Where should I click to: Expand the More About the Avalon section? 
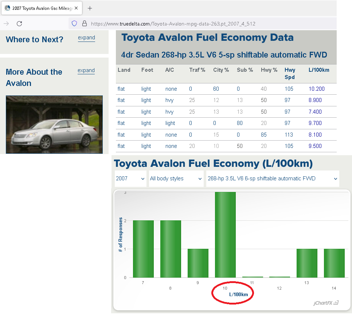click(x=86, y=70)
